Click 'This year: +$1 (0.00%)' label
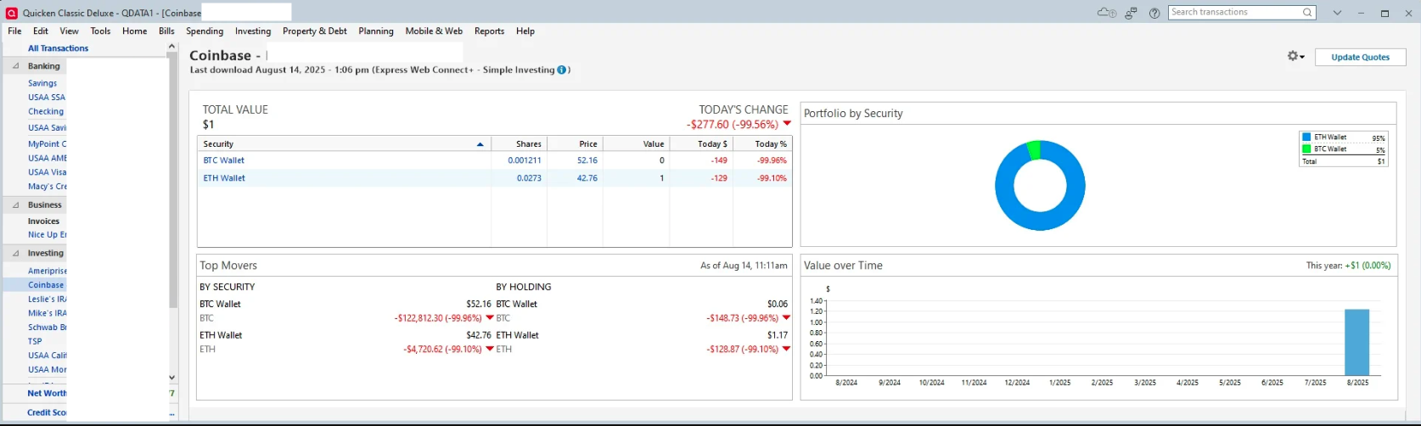The image size is (1421, 426). [1348, 266]
